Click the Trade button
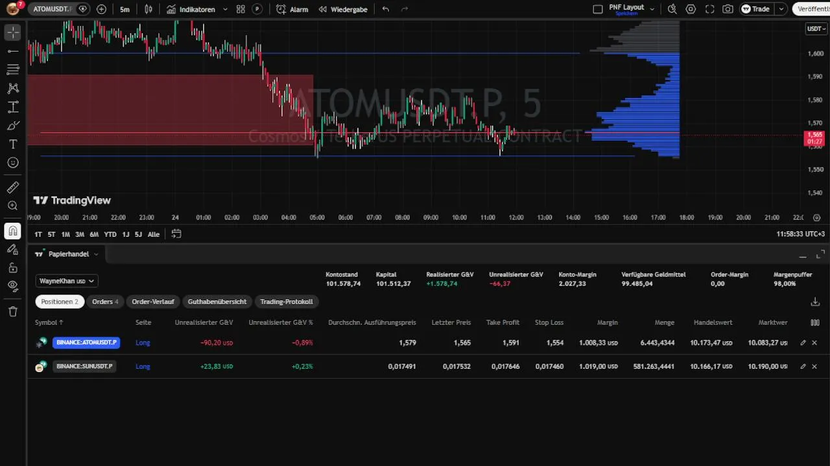The width and height of the screenshot is (830, 466). tap(756, 9)
